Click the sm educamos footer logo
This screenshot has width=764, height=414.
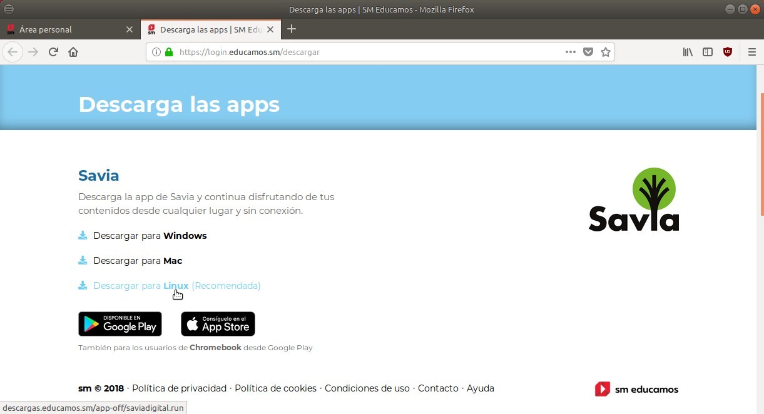click(x=636, y=389)
